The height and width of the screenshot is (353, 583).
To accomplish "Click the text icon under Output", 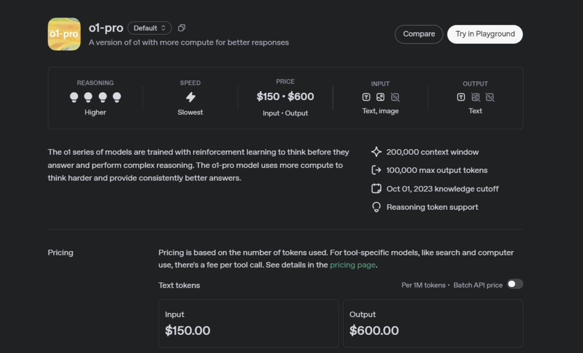I will click(461, 97).
